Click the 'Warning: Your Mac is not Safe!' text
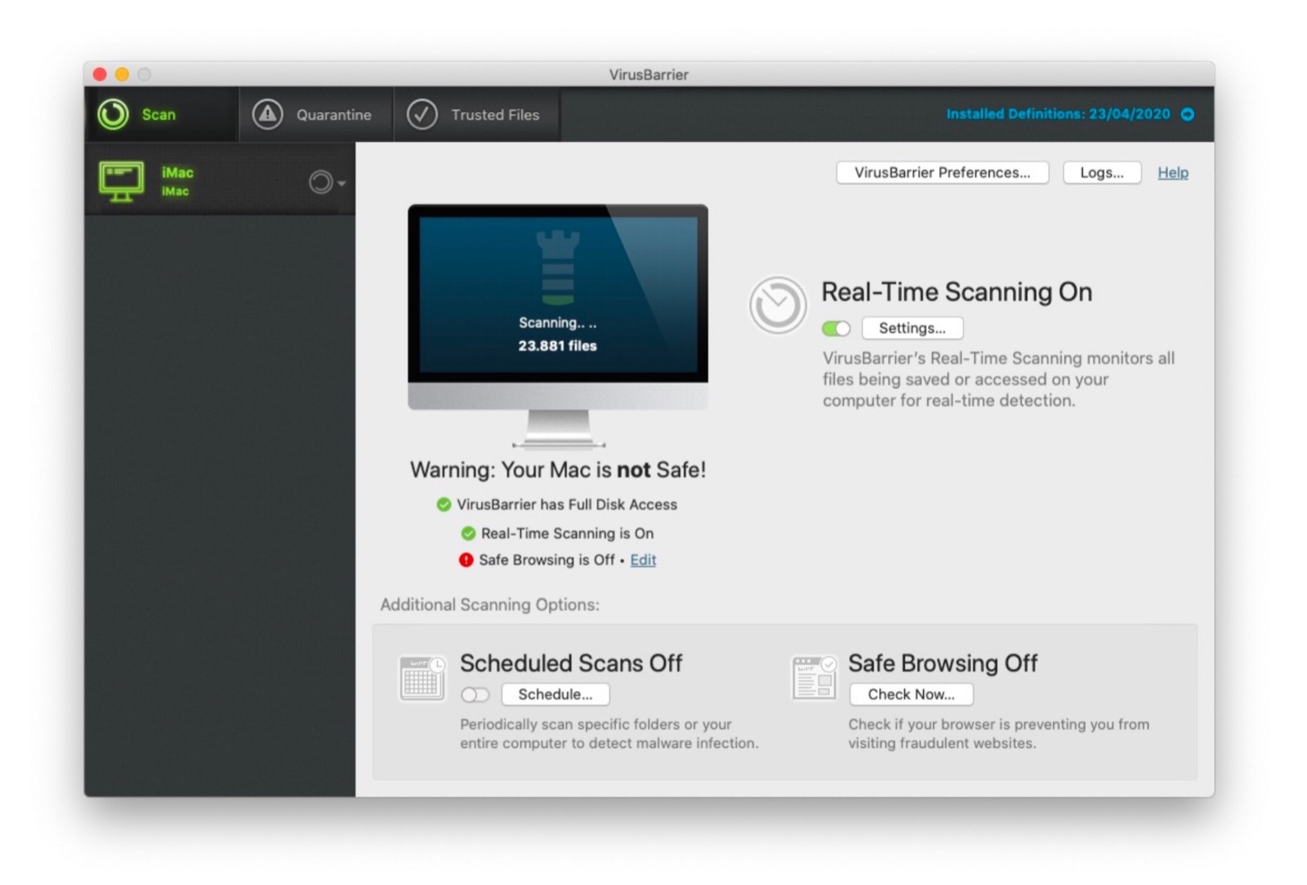Viewport: 1307px width, 885px height. click(x=558, y=470)
